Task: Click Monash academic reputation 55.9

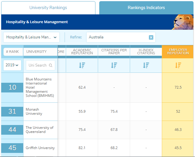Action: (82, 112)
